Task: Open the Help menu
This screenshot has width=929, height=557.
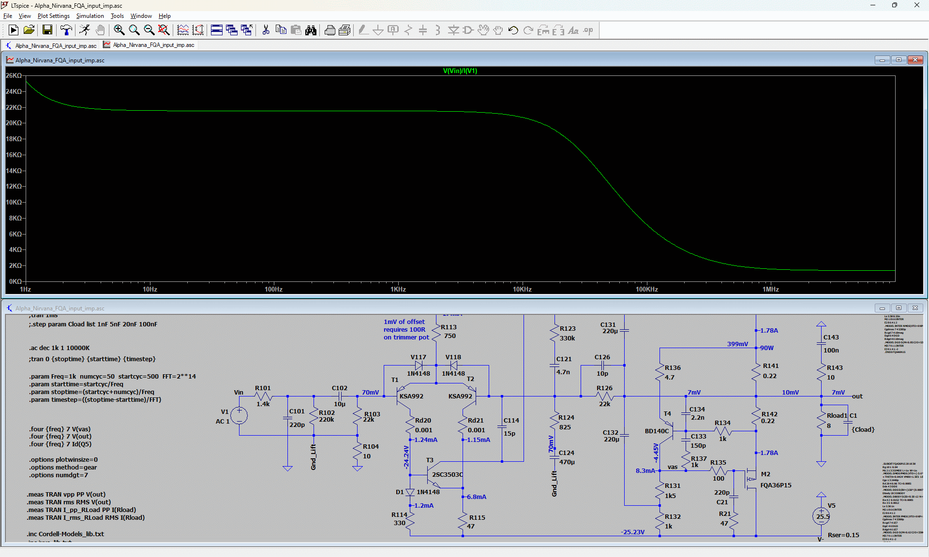Action: (x=165, y=16)
